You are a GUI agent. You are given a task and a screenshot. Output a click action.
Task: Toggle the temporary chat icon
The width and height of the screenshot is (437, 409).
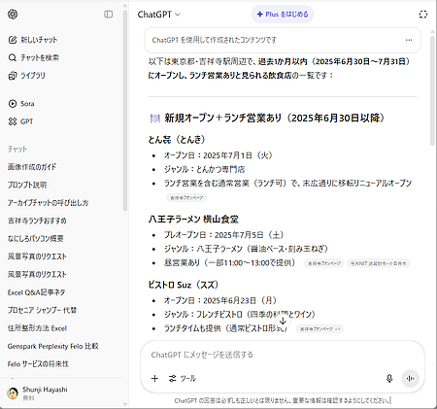click(x=422, y=15)
